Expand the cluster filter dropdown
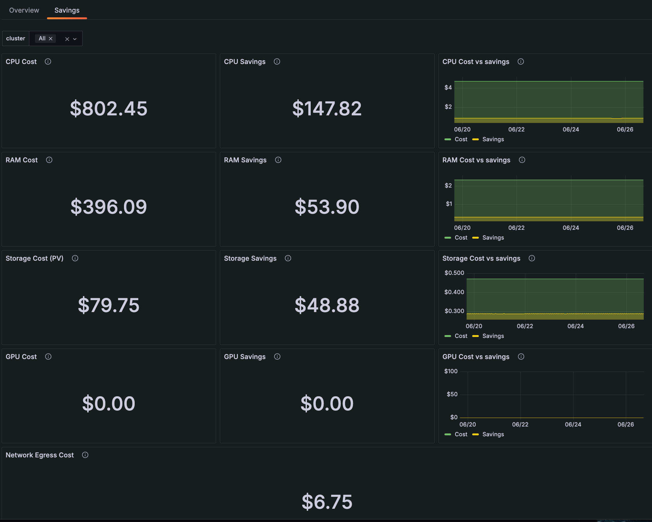 pos(75,38)
